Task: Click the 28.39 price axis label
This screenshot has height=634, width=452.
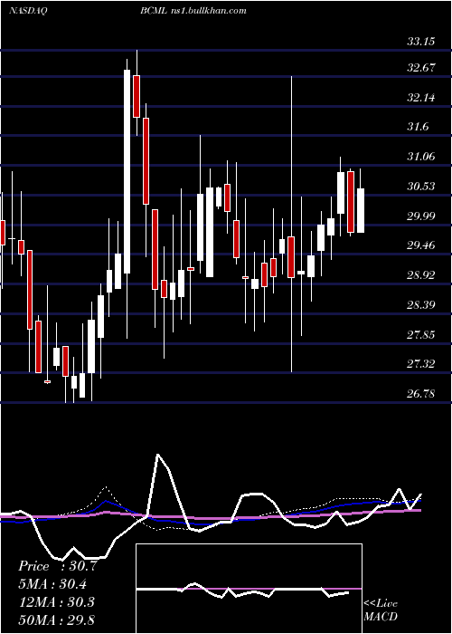Action: 421,304
